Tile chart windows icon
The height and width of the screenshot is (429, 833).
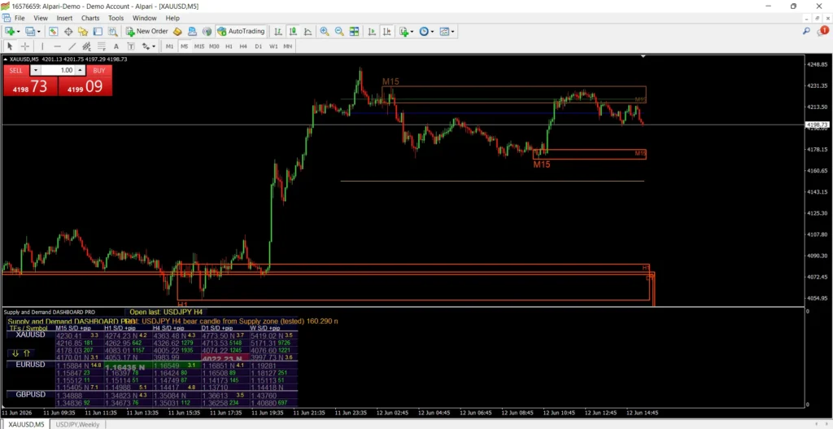(x=355, y=32)
